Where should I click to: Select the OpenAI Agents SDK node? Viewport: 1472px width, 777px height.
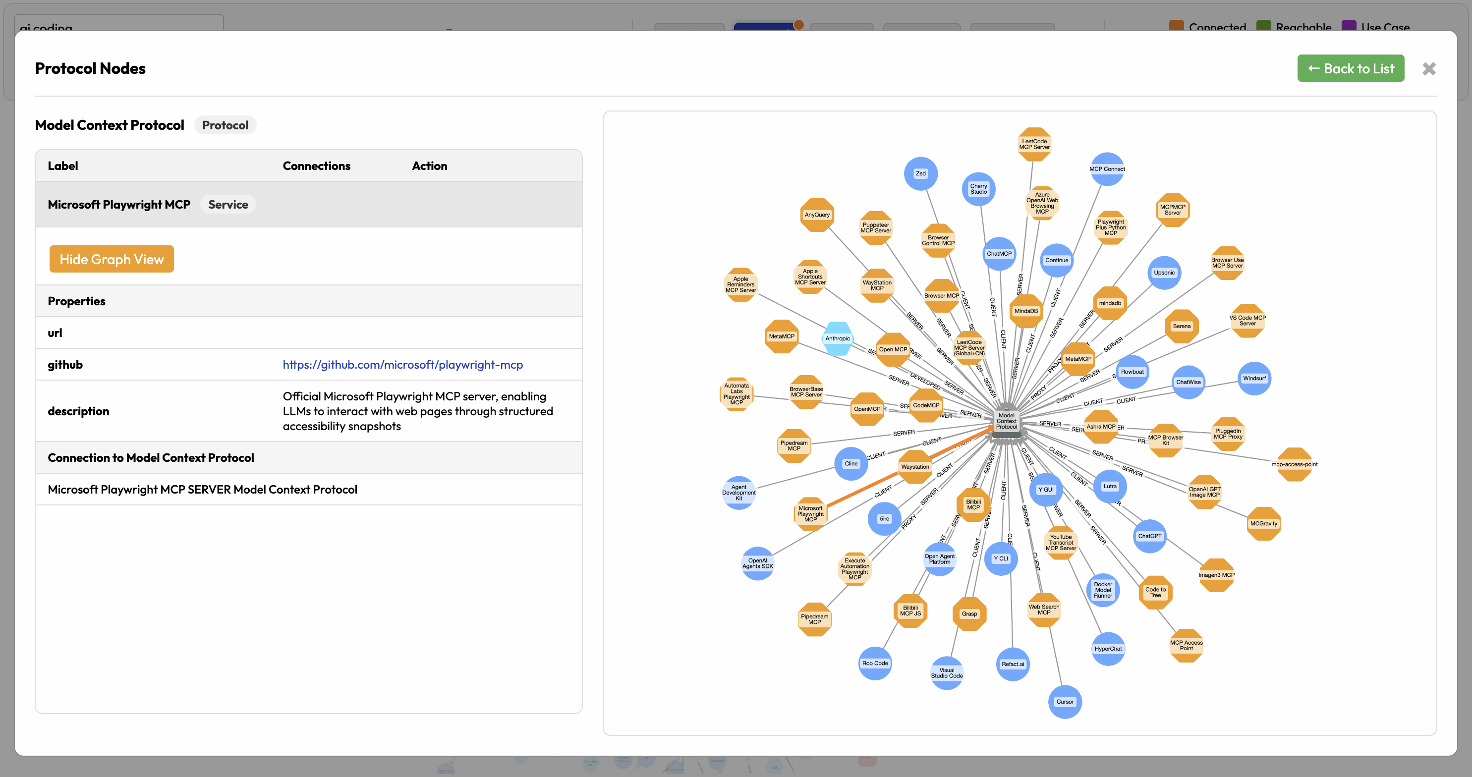(758, 564)
